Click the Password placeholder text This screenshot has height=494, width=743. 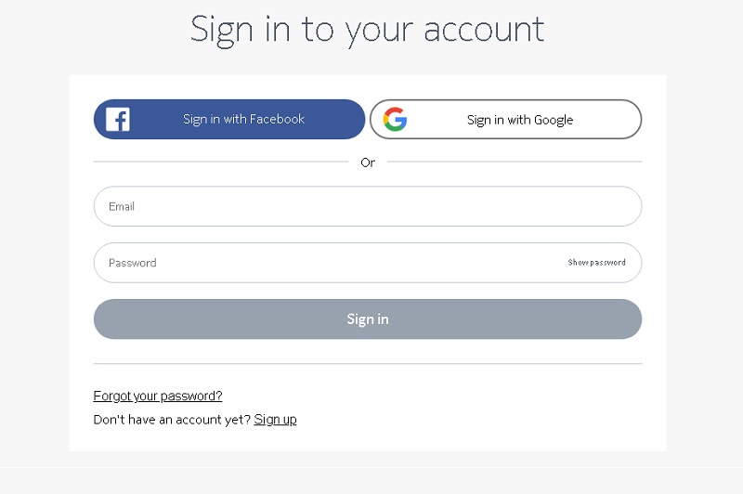(132, 263)
